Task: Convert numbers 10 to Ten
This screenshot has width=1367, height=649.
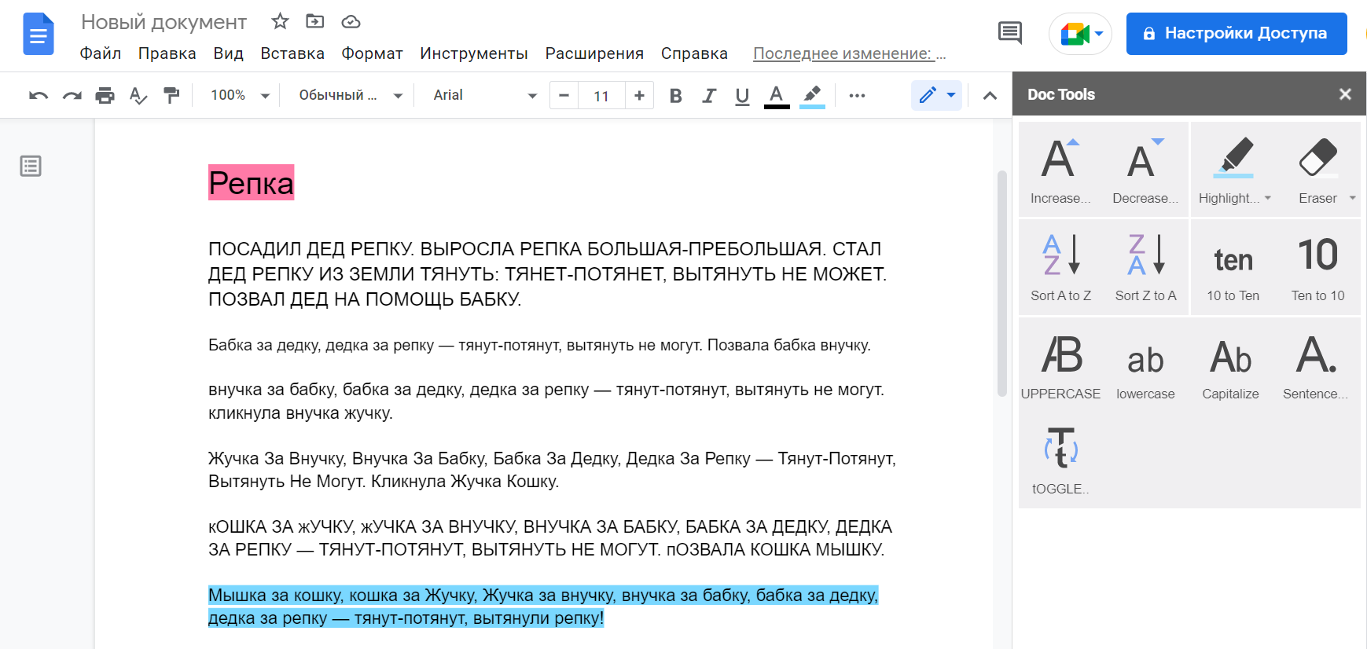Action: [x=1233, y=267]
